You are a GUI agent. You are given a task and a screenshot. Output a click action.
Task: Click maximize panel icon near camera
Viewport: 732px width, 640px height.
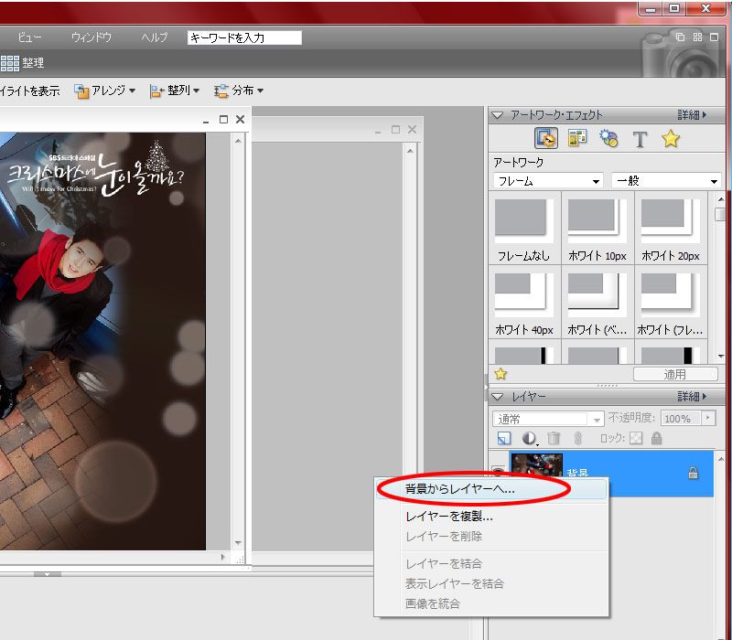715,37
